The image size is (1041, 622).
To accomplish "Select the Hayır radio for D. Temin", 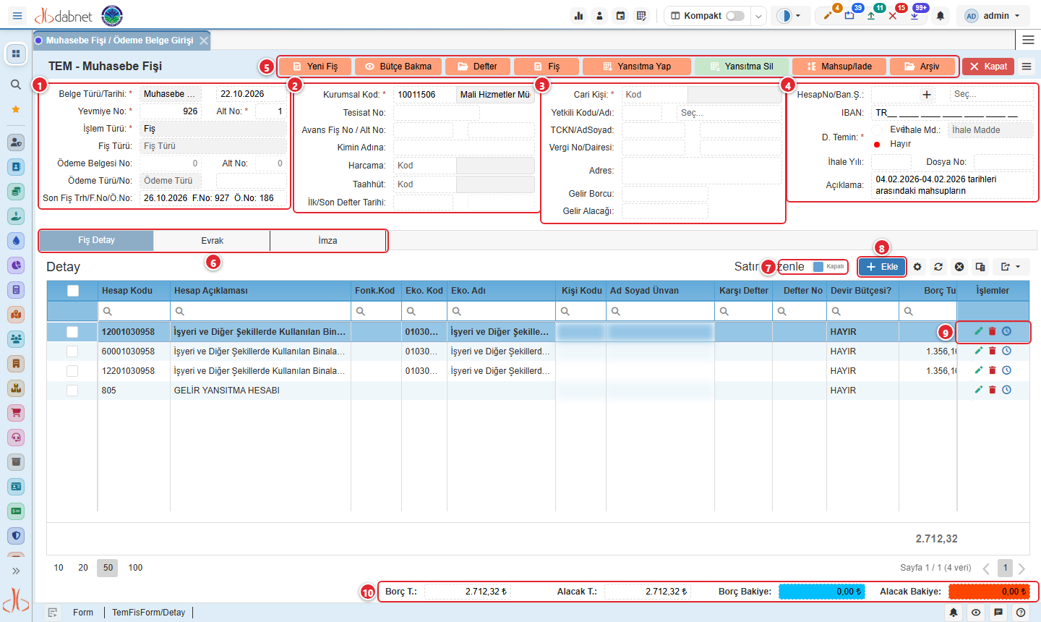I will click(877, 144).
